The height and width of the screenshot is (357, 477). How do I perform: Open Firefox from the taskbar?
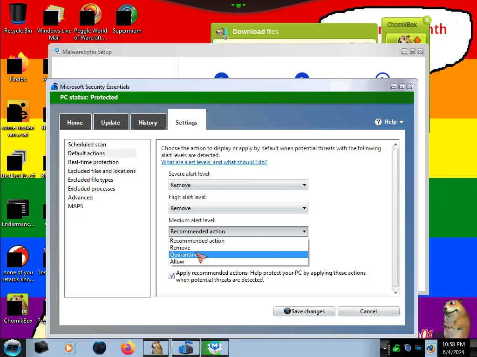click(128, 348)
